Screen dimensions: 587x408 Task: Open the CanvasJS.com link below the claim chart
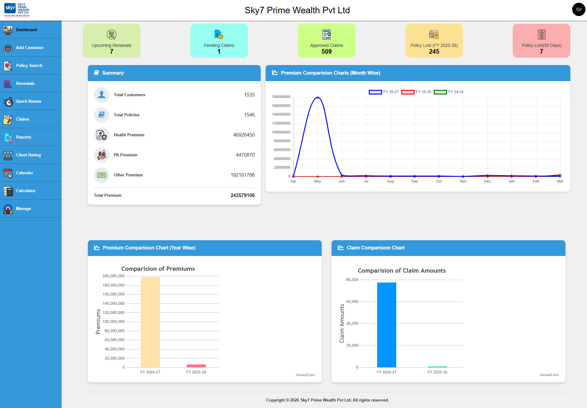coord(550,375)
